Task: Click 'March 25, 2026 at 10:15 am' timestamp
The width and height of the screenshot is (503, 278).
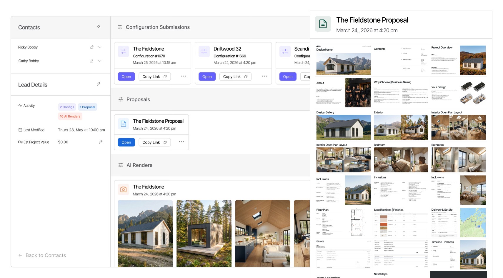Action: point(154,63)
